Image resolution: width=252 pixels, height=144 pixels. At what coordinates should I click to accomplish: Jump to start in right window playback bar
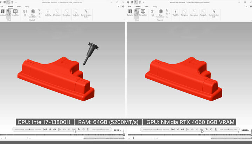click(x=173, y=129)
